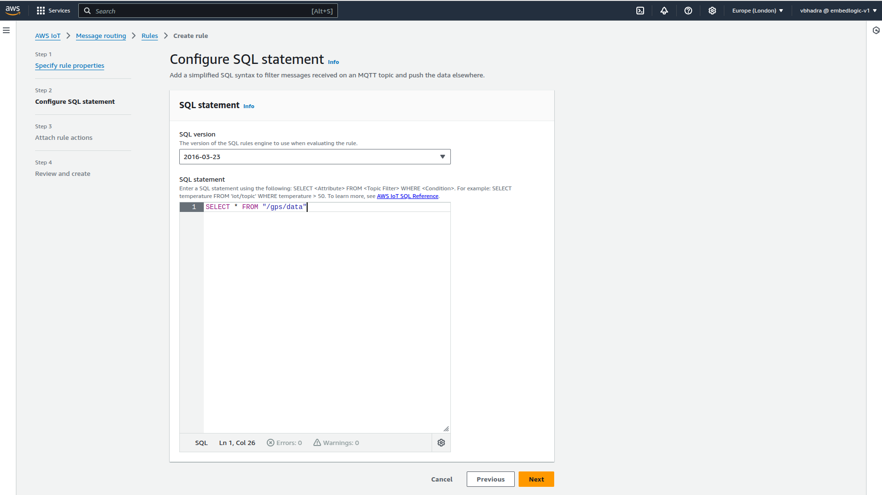
Task: Open the vbhadra account menu
Action: (838, 11)
